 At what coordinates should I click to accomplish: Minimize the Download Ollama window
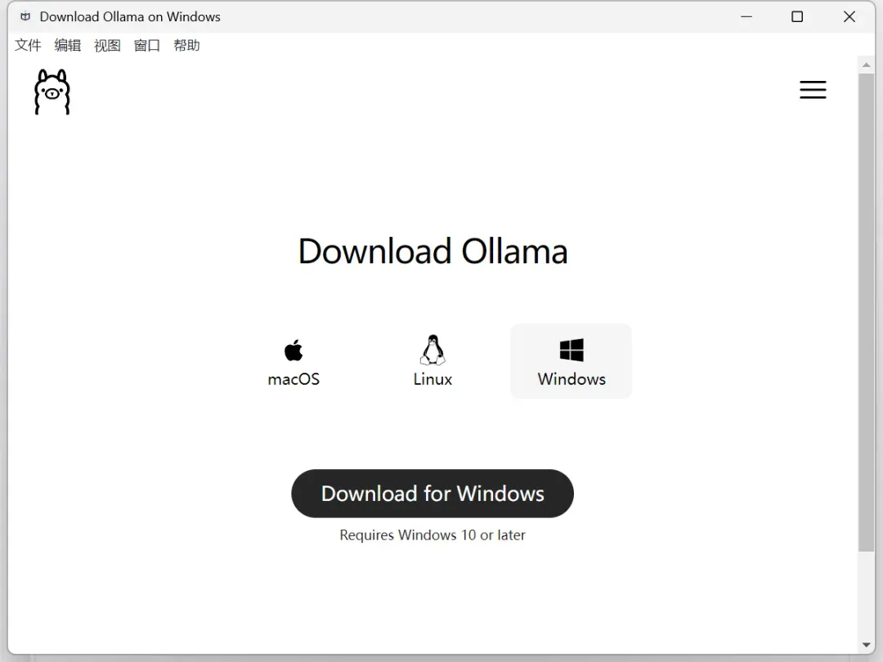pos(746,17)
